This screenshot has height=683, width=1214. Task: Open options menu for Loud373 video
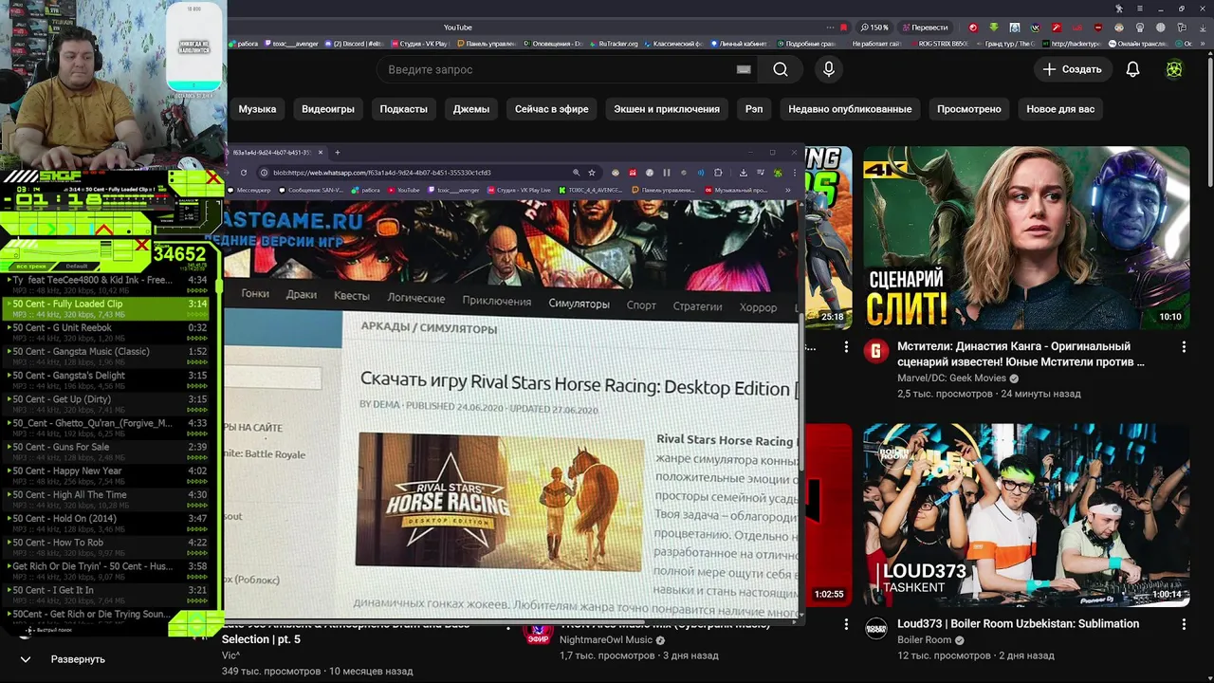click(1184, 624)
